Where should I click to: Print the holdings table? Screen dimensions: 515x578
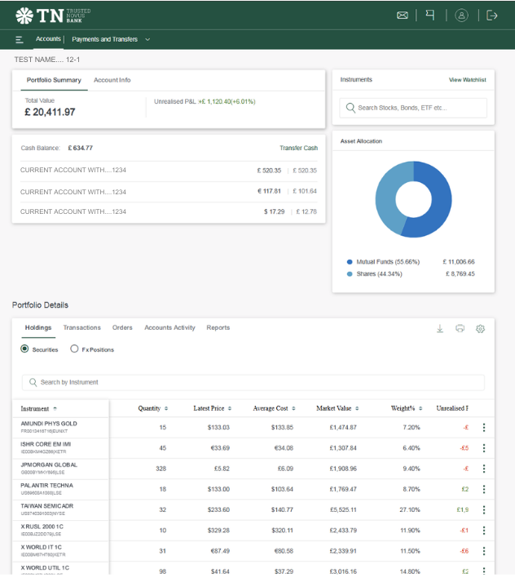460,328
